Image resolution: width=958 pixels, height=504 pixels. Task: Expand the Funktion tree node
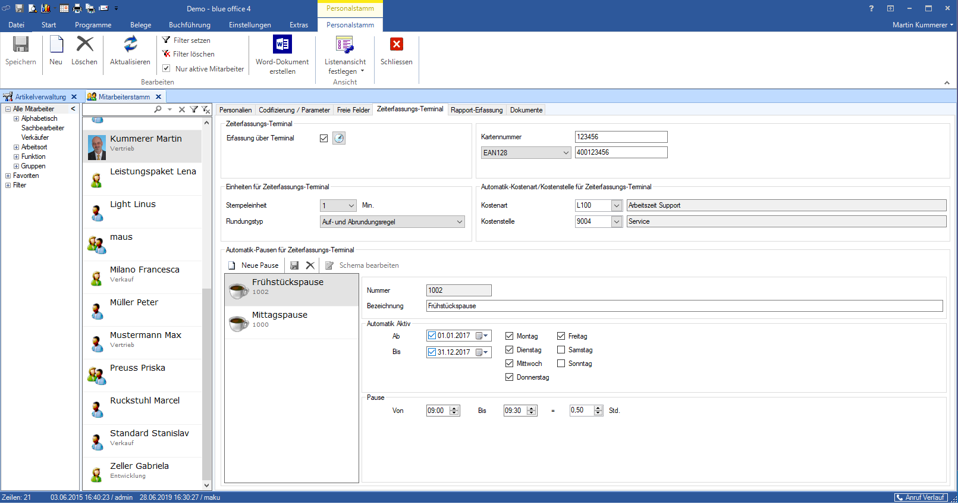click(17, 156)
